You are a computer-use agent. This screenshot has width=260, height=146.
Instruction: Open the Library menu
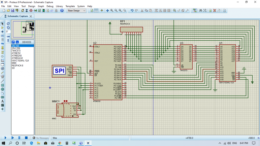point(59,6)
